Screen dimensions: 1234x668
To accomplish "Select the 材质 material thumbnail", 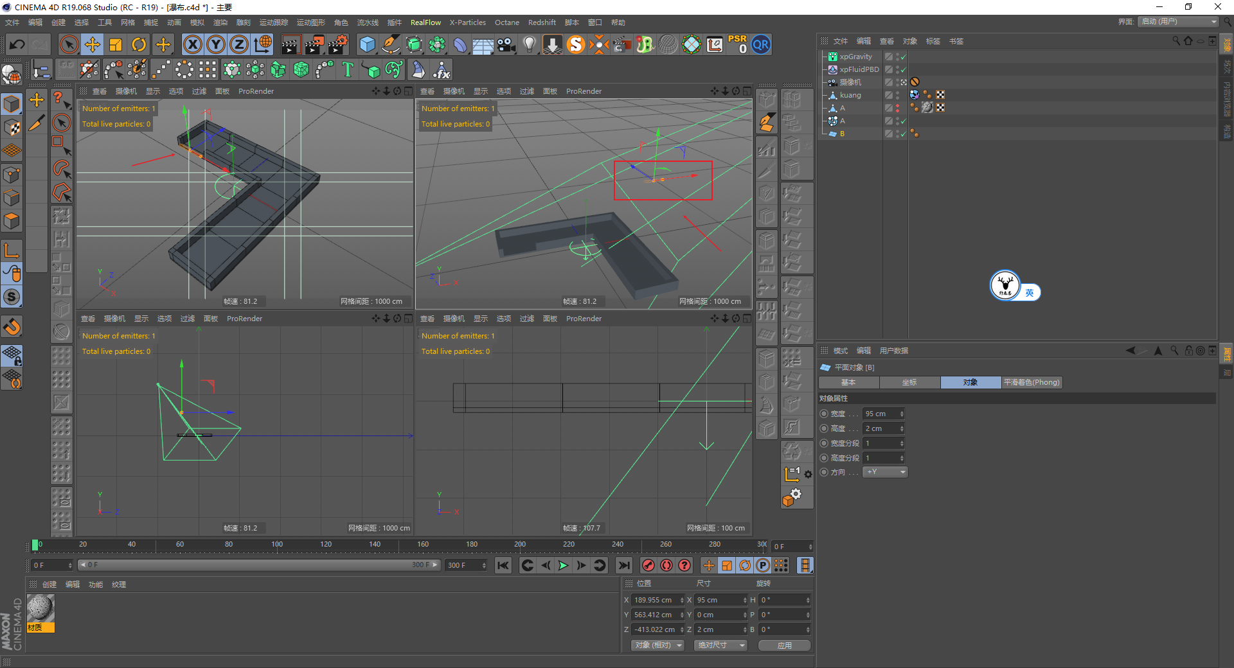I will (40, 613).
